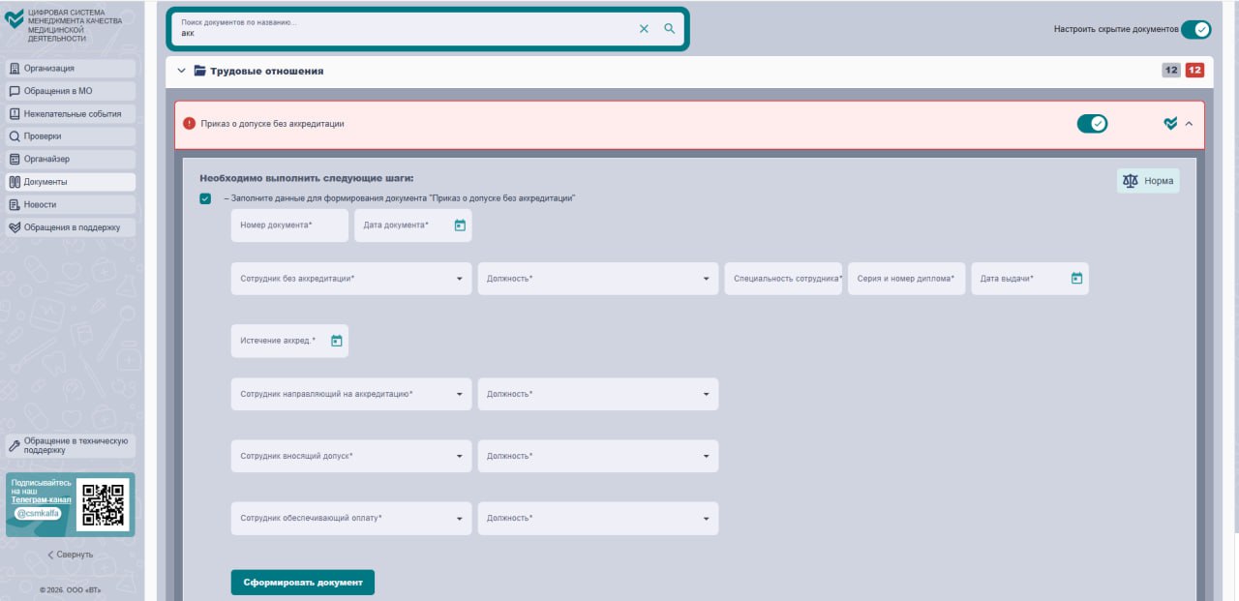
Task: Click the search magnifier icon
Action: (669, 29)
